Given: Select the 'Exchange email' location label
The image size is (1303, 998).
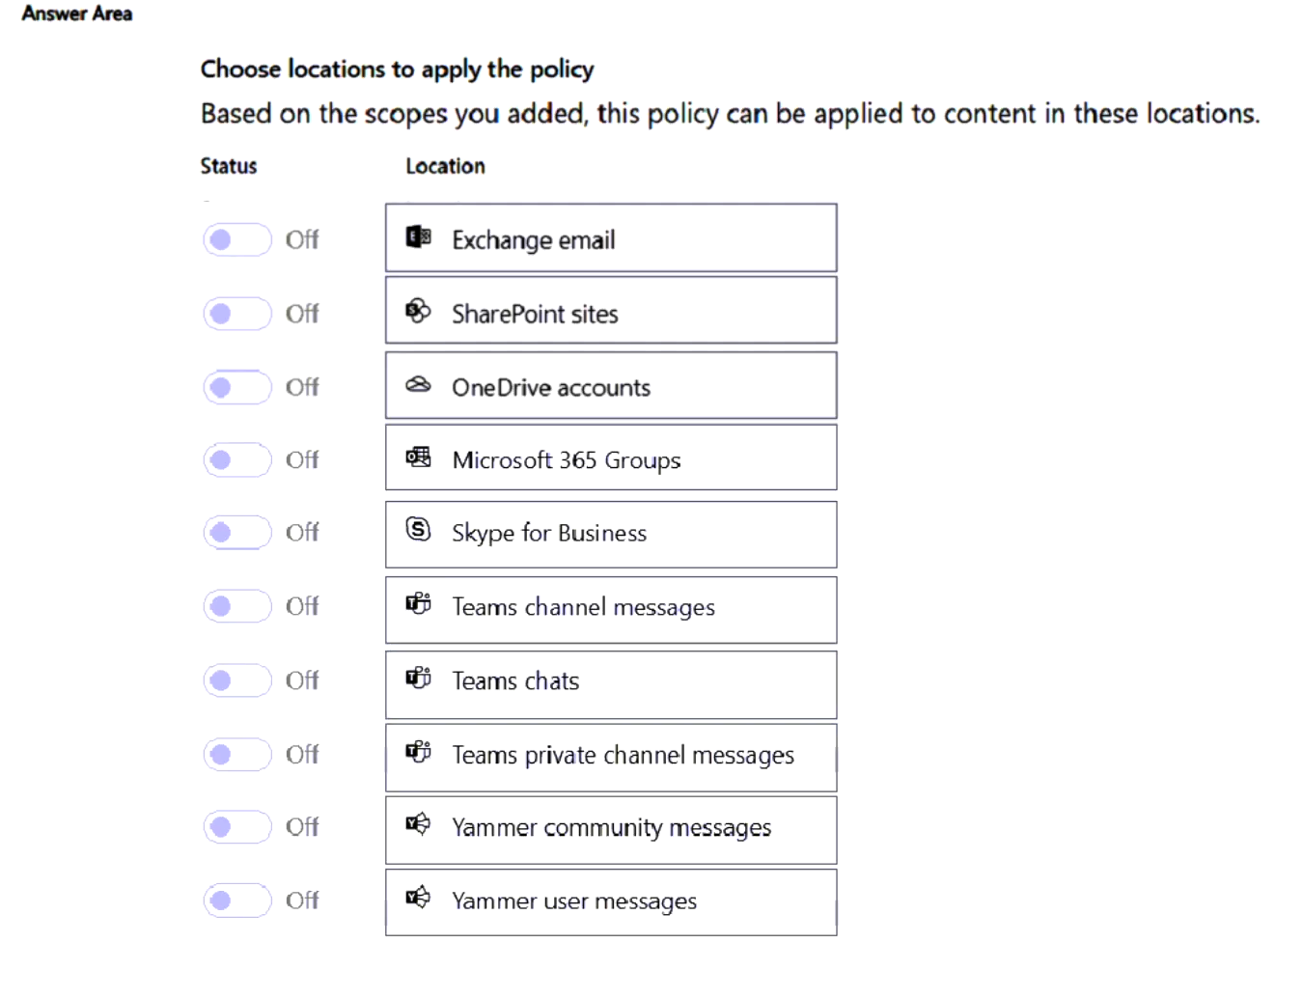Looking at the screenshot, I should click(x=533, y=240).
